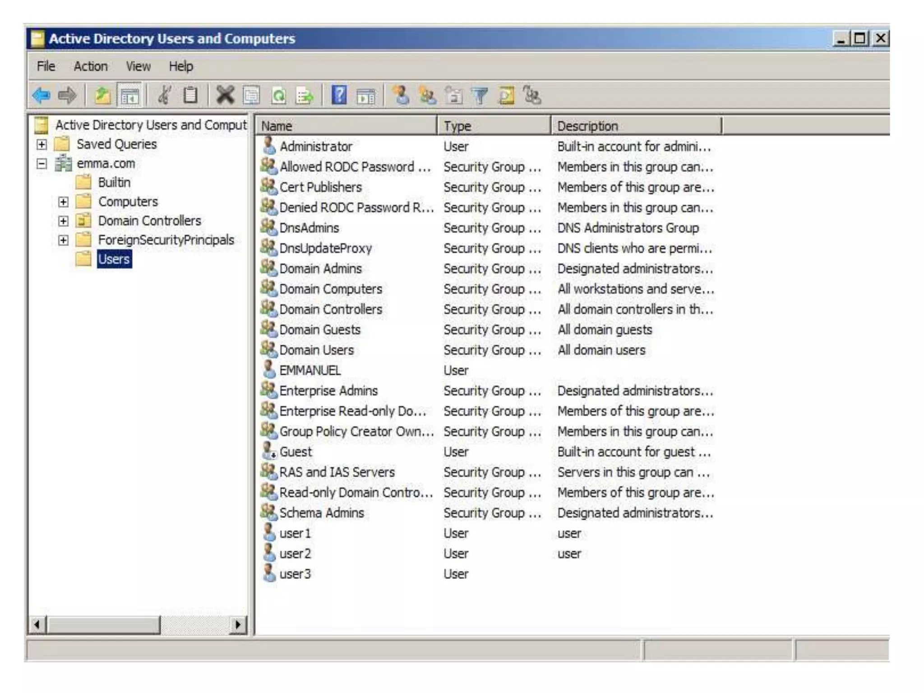Click the Create New User icon
Screen dimensions: 924x693
click(x=401, y=96)
